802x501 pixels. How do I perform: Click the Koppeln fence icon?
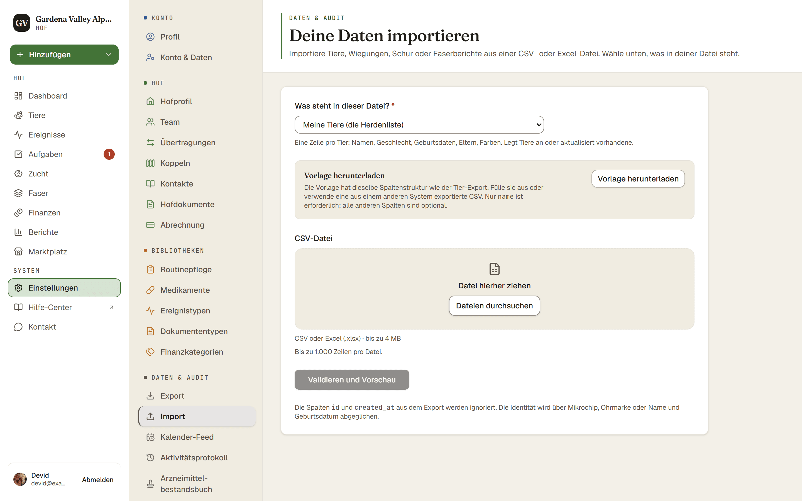(150, 163)
